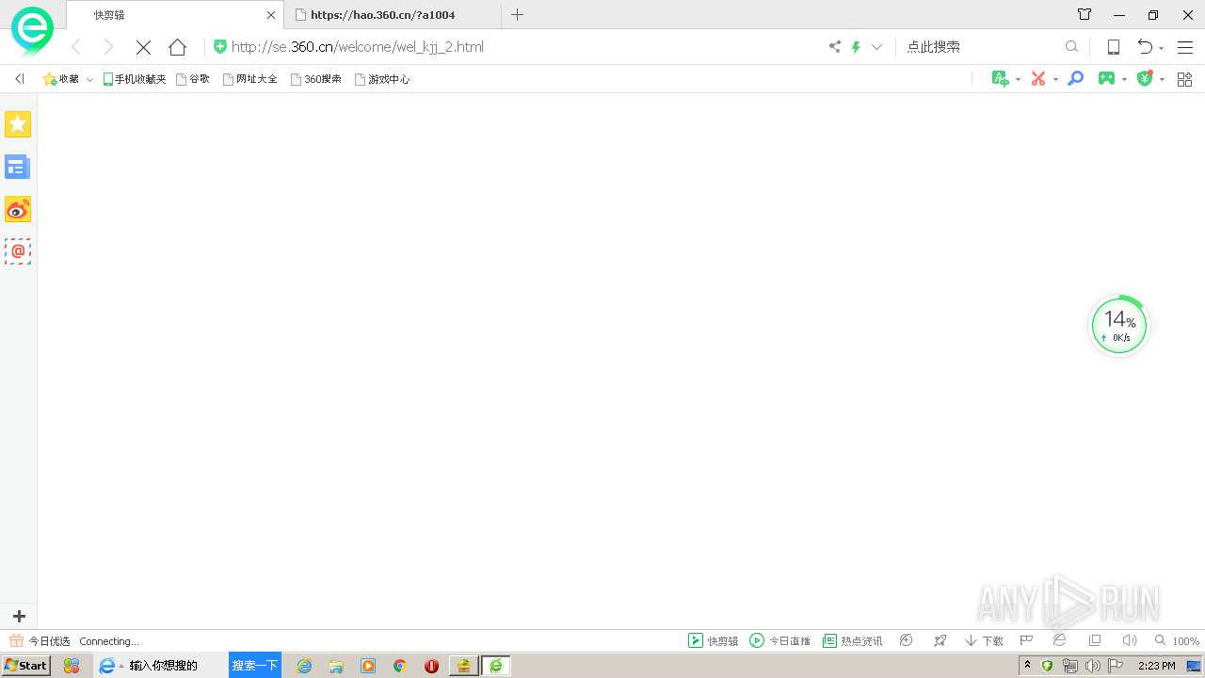
Task: Open the 谷歌 bookmark
Action: point(193,79)
